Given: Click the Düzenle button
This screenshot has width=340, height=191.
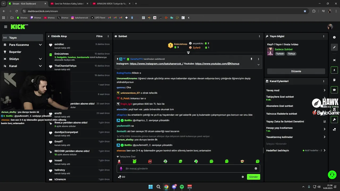Looking at the screenshot, I should tap(296, 71).
